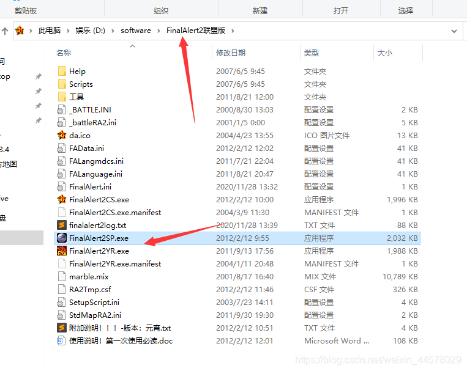Image resolution: width=467 pixels, height=371 pixels.
Task: Click the 组织 ribbon group label
Action: point(161,11)
